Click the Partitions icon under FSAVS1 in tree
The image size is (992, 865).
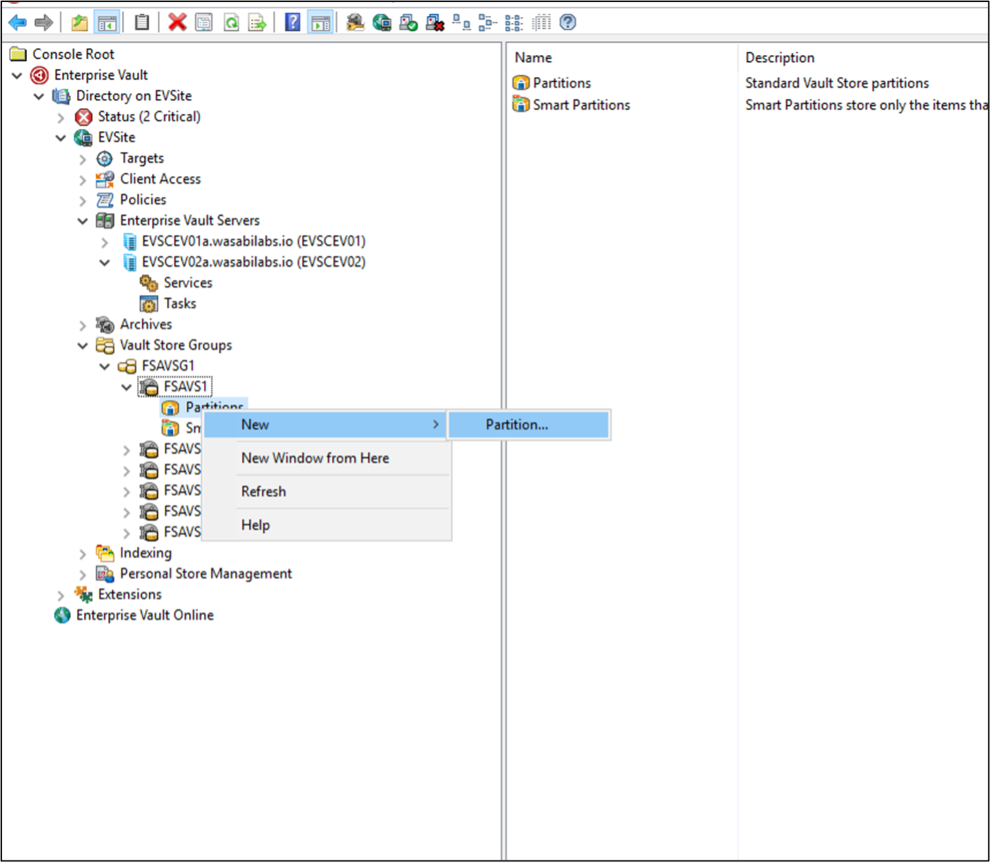(x=170, y=408)
